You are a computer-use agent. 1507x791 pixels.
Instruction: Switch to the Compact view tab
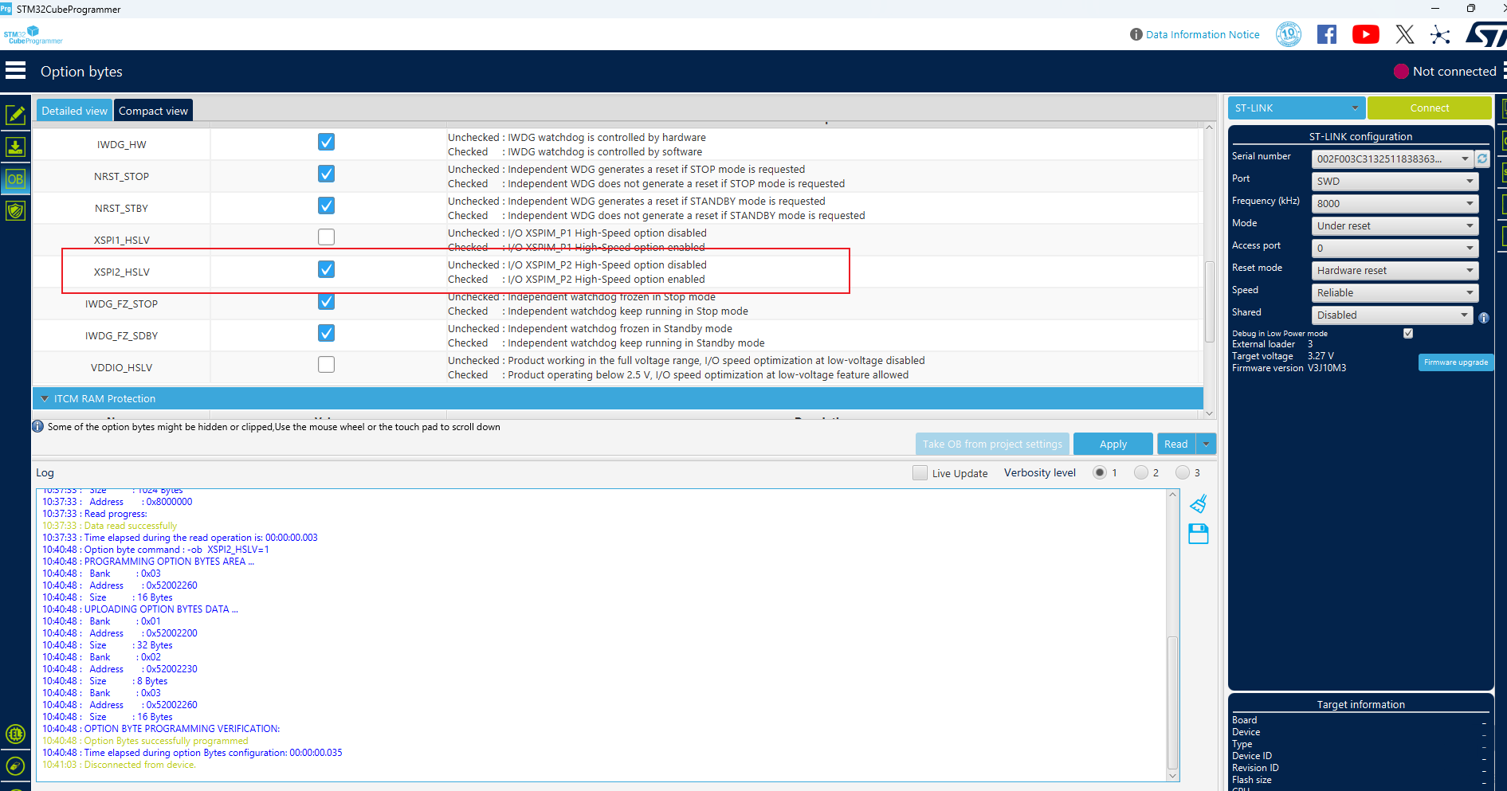153,111
